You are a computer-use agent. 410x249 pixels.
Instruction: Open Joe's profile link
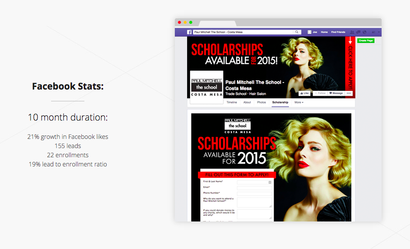coord(315,32)
